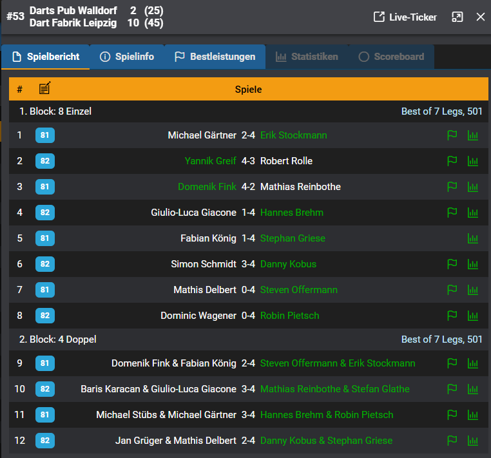View statistics chart for doubles match 12
The width and height of the screenshot is (491, 458).
tap(473, 441)
